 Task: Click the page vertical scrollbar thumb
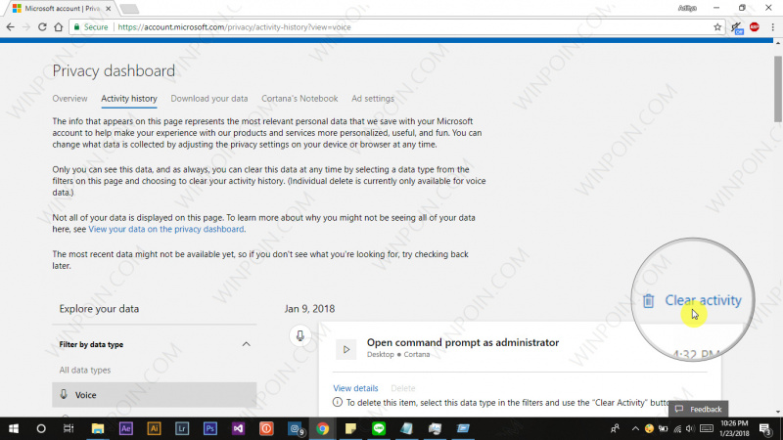point(778,89)
